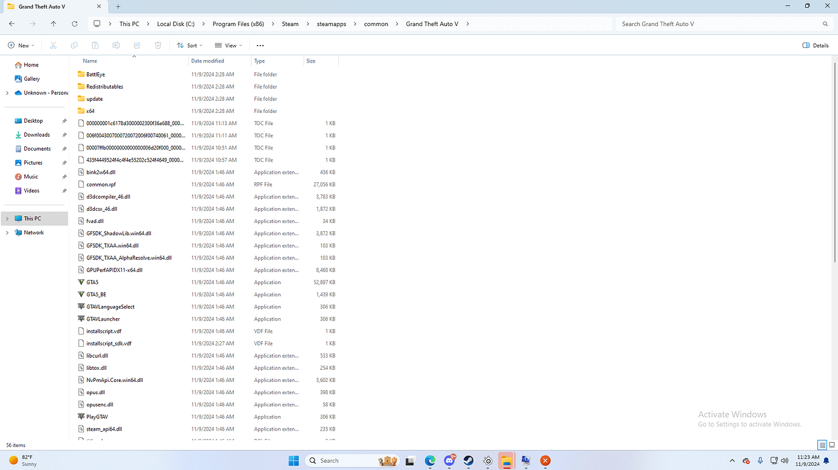Viewport: 838px width, 470px height.
Task: Open the View dropdown menu
Action: tap(228, 45)
